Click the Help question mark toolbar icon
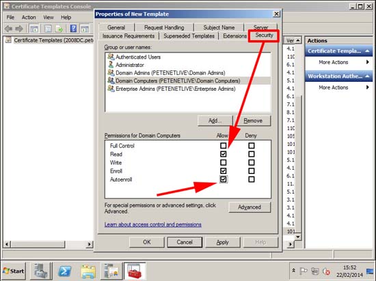 pos(73,29)
